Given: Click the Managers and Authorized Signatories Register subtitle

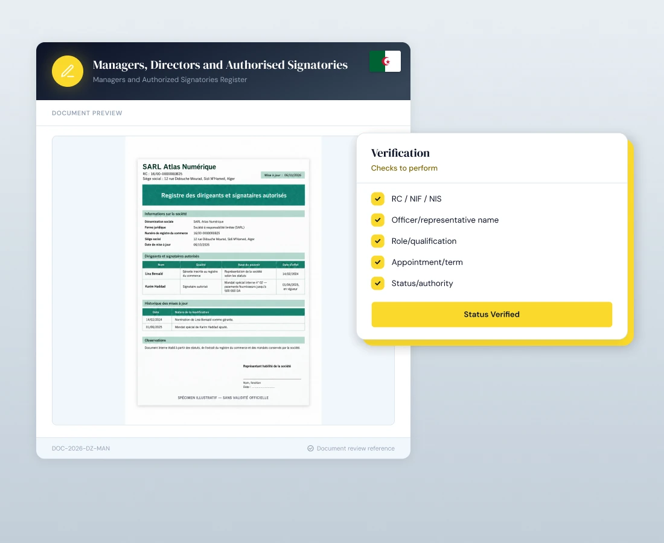Looking at the screenshot, I should pos(170,80).
